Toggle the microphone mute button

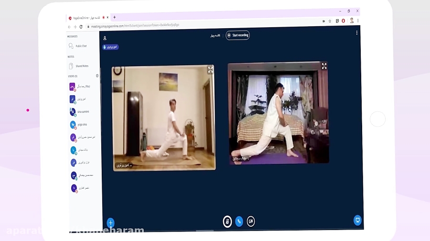(227, 221)
